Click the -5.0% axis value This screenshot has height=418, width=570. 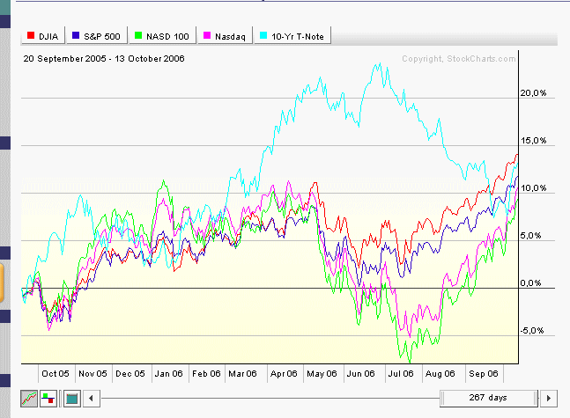click(x=532, y=331)
